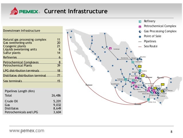
Task: Click the Sea Route legend line sample
Action: 140,47
